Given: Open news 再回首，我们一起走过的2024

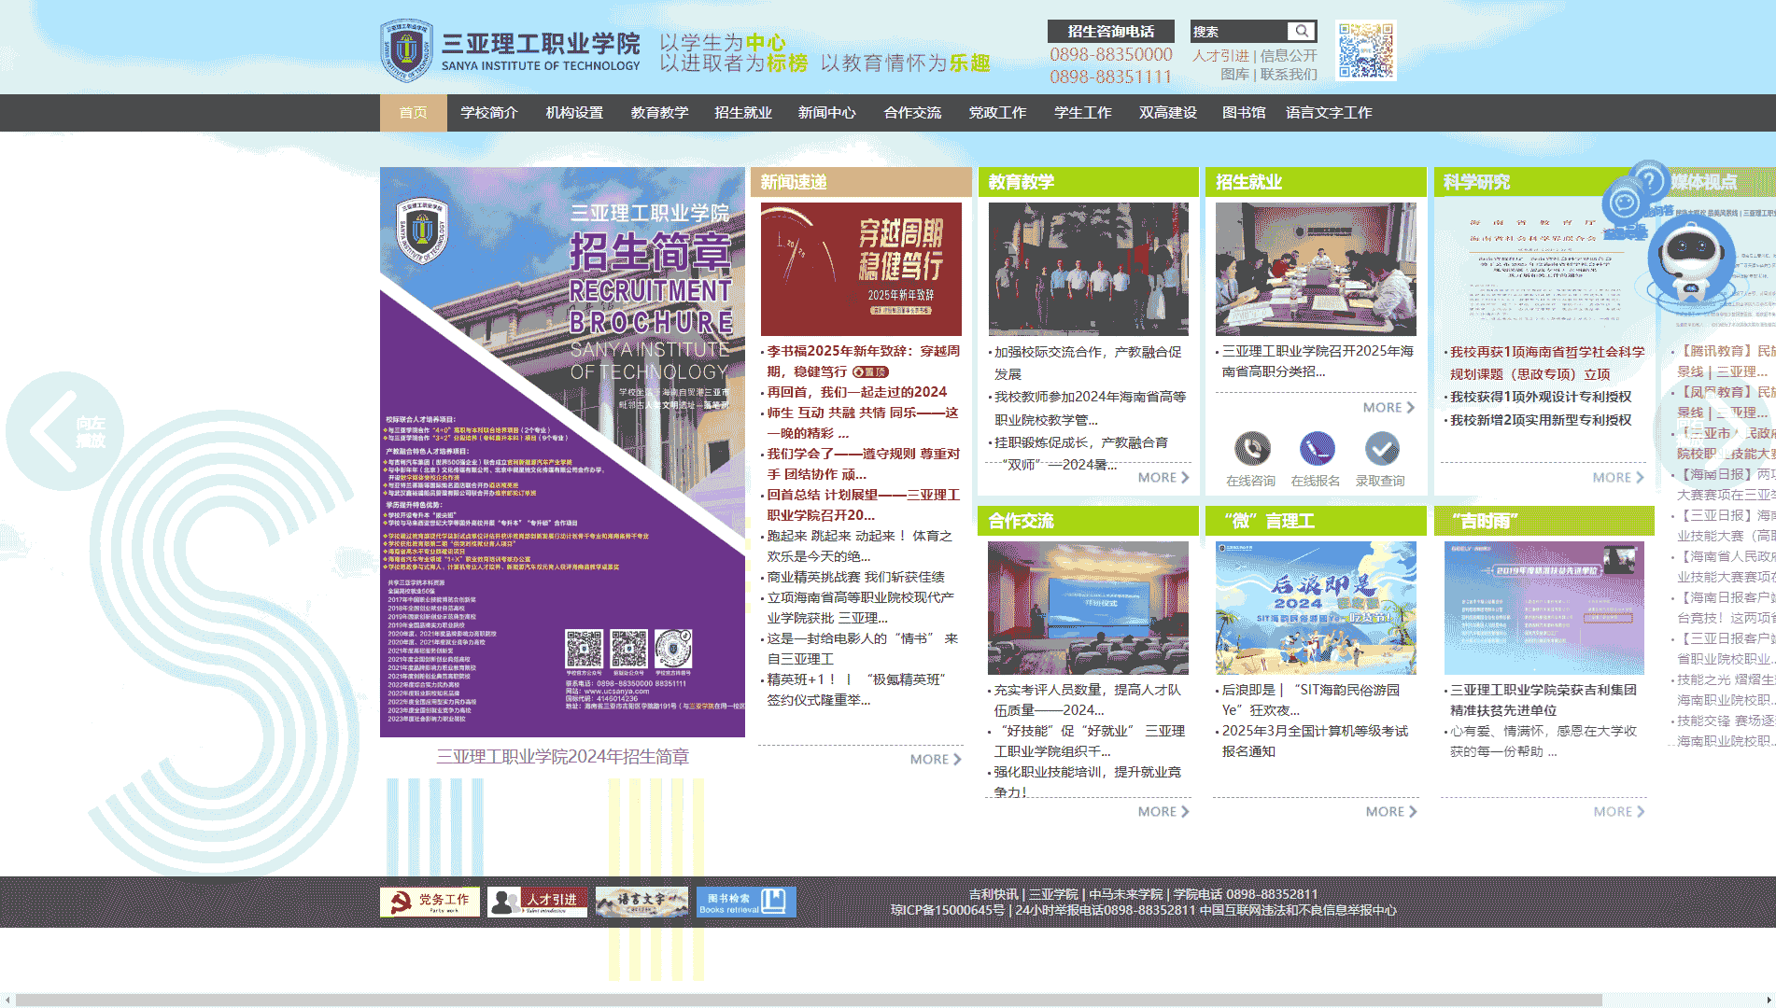Looking at the screenshot, I should pyautogui.click(x=857, y=392).
